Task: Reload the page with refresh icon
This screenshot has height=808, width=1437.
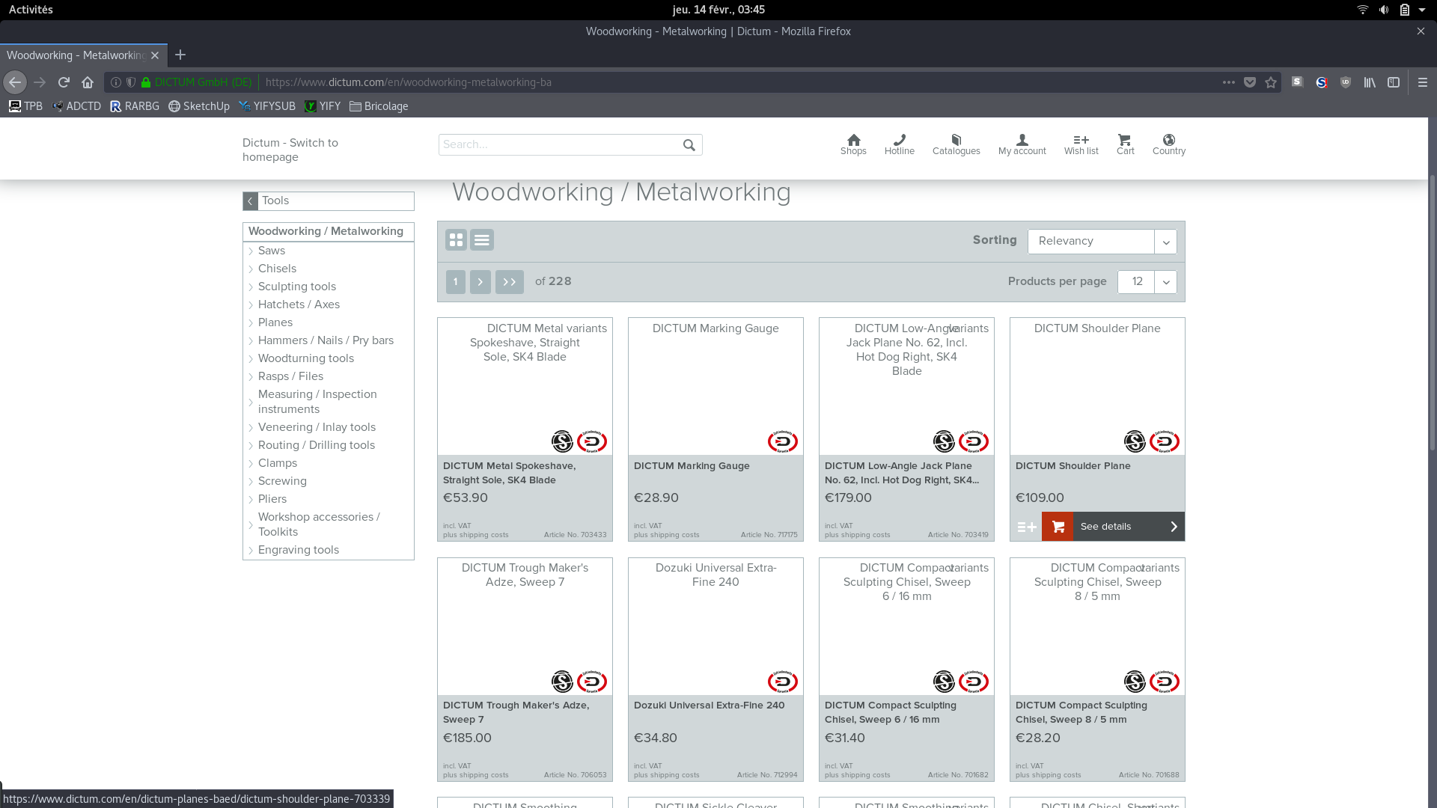Action: pos(64,82)
